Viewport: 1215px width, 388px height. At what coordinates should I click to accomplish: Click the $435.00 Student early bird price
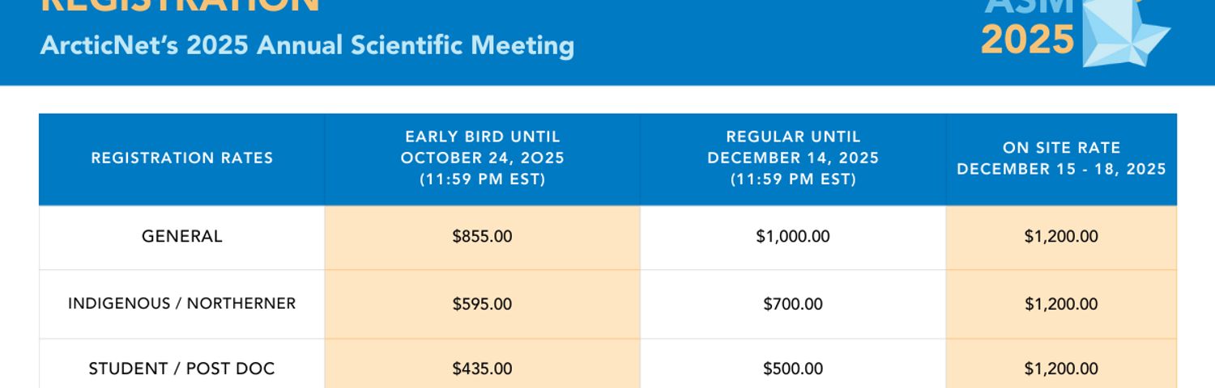click(483, 369)
